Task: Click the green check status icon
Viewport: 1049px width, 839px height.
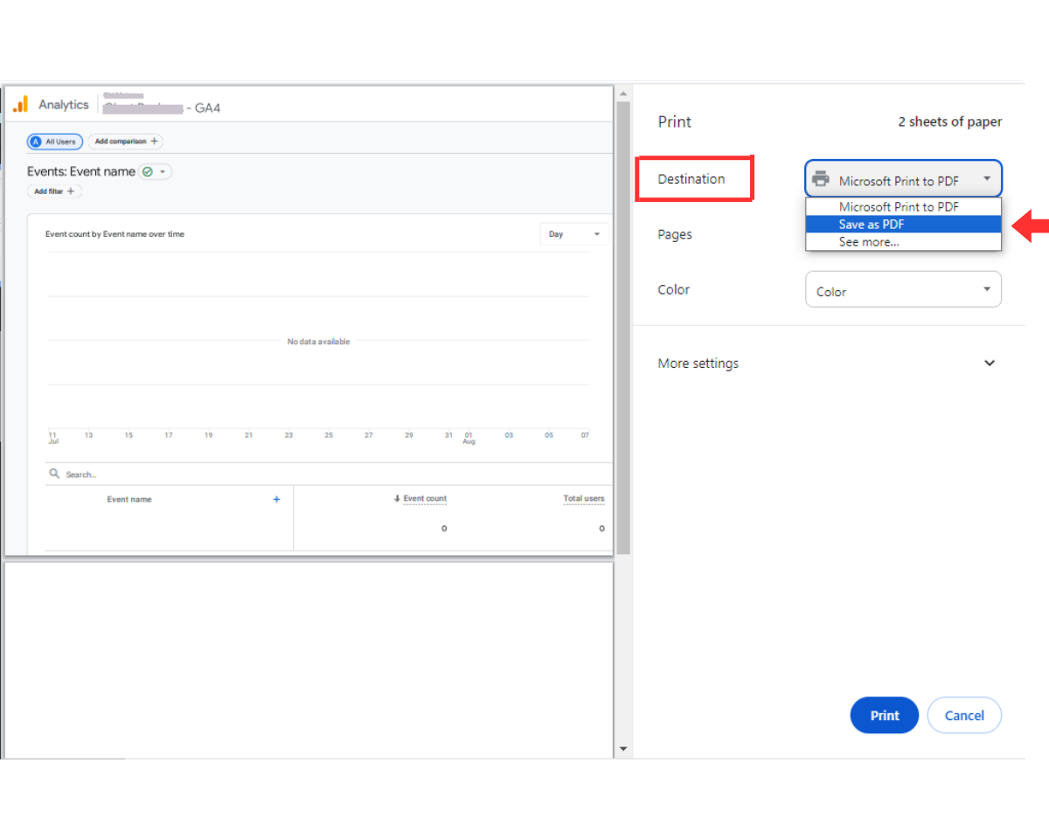Action: click(147, 172)
